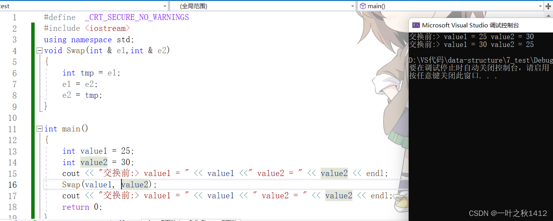Click 'int tmp = e1;' statement
553x221 pixels.
point(92,73)
